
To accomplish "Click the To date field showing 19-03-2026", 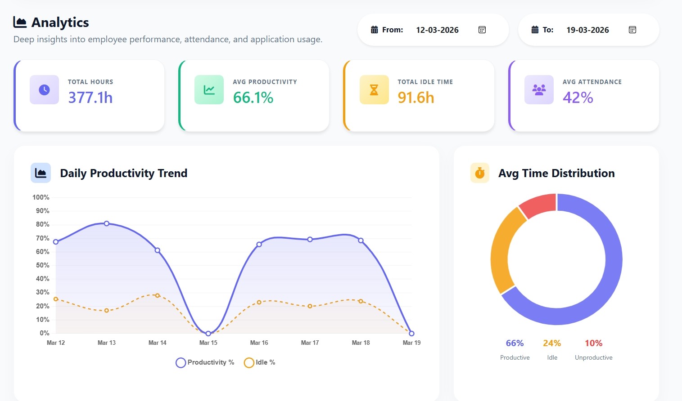I will click(587, 30).
